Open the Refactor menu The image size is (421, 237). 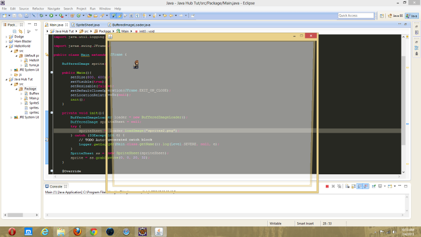(x=38, y=8)
